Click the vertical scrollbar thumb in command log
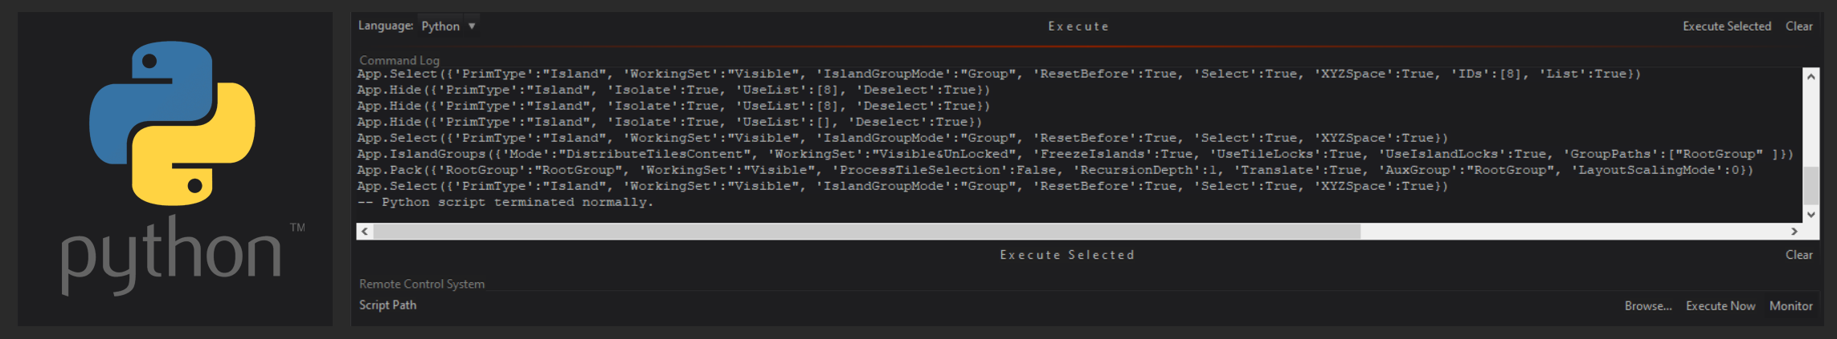 [1810, 186]
